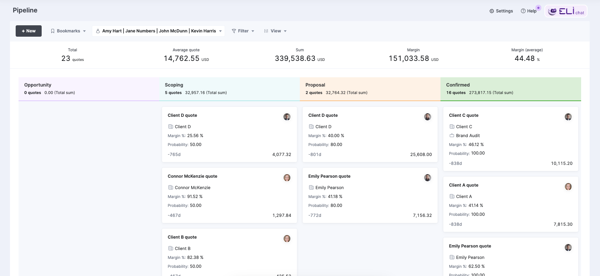
Task: Open Help link
Action: click(529, 11)
